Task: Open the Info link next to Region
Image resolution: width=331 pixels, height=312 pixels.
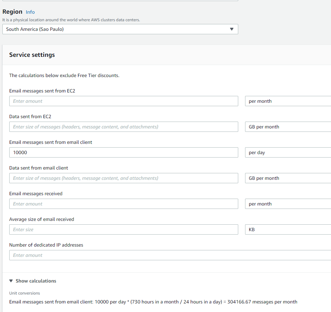Action: 30,12
